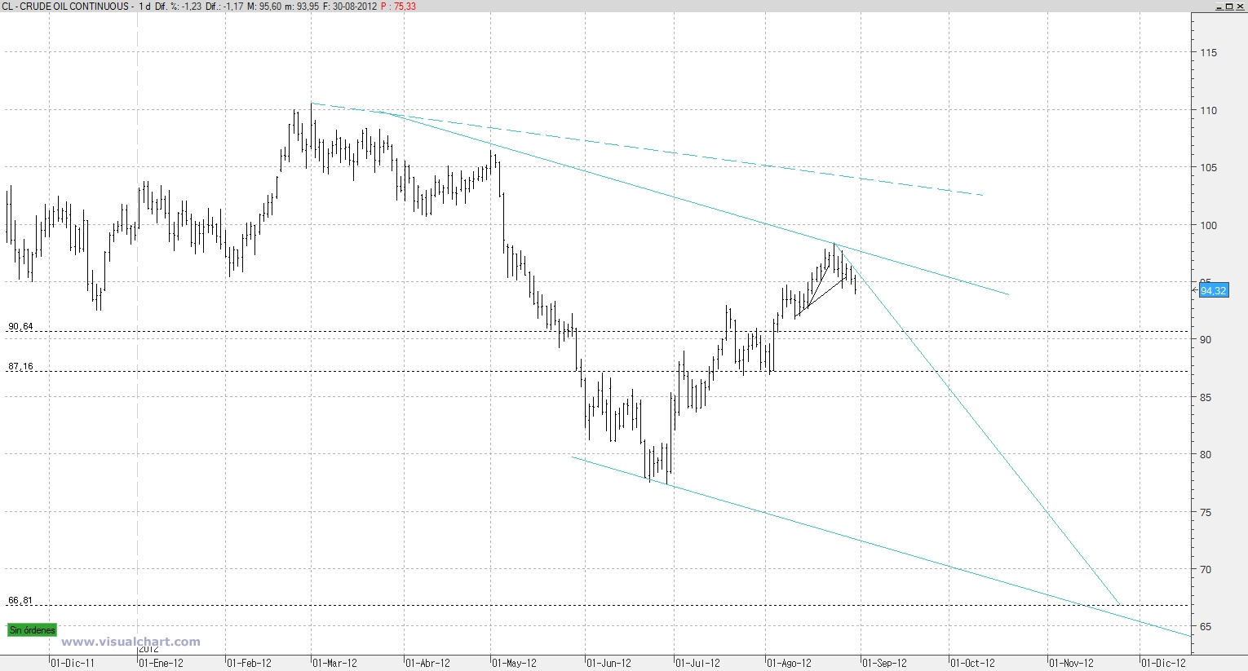Click the 75 price axis label
The height and width of the screenshot is (671, 1248).
click(x=1206, y=513)
